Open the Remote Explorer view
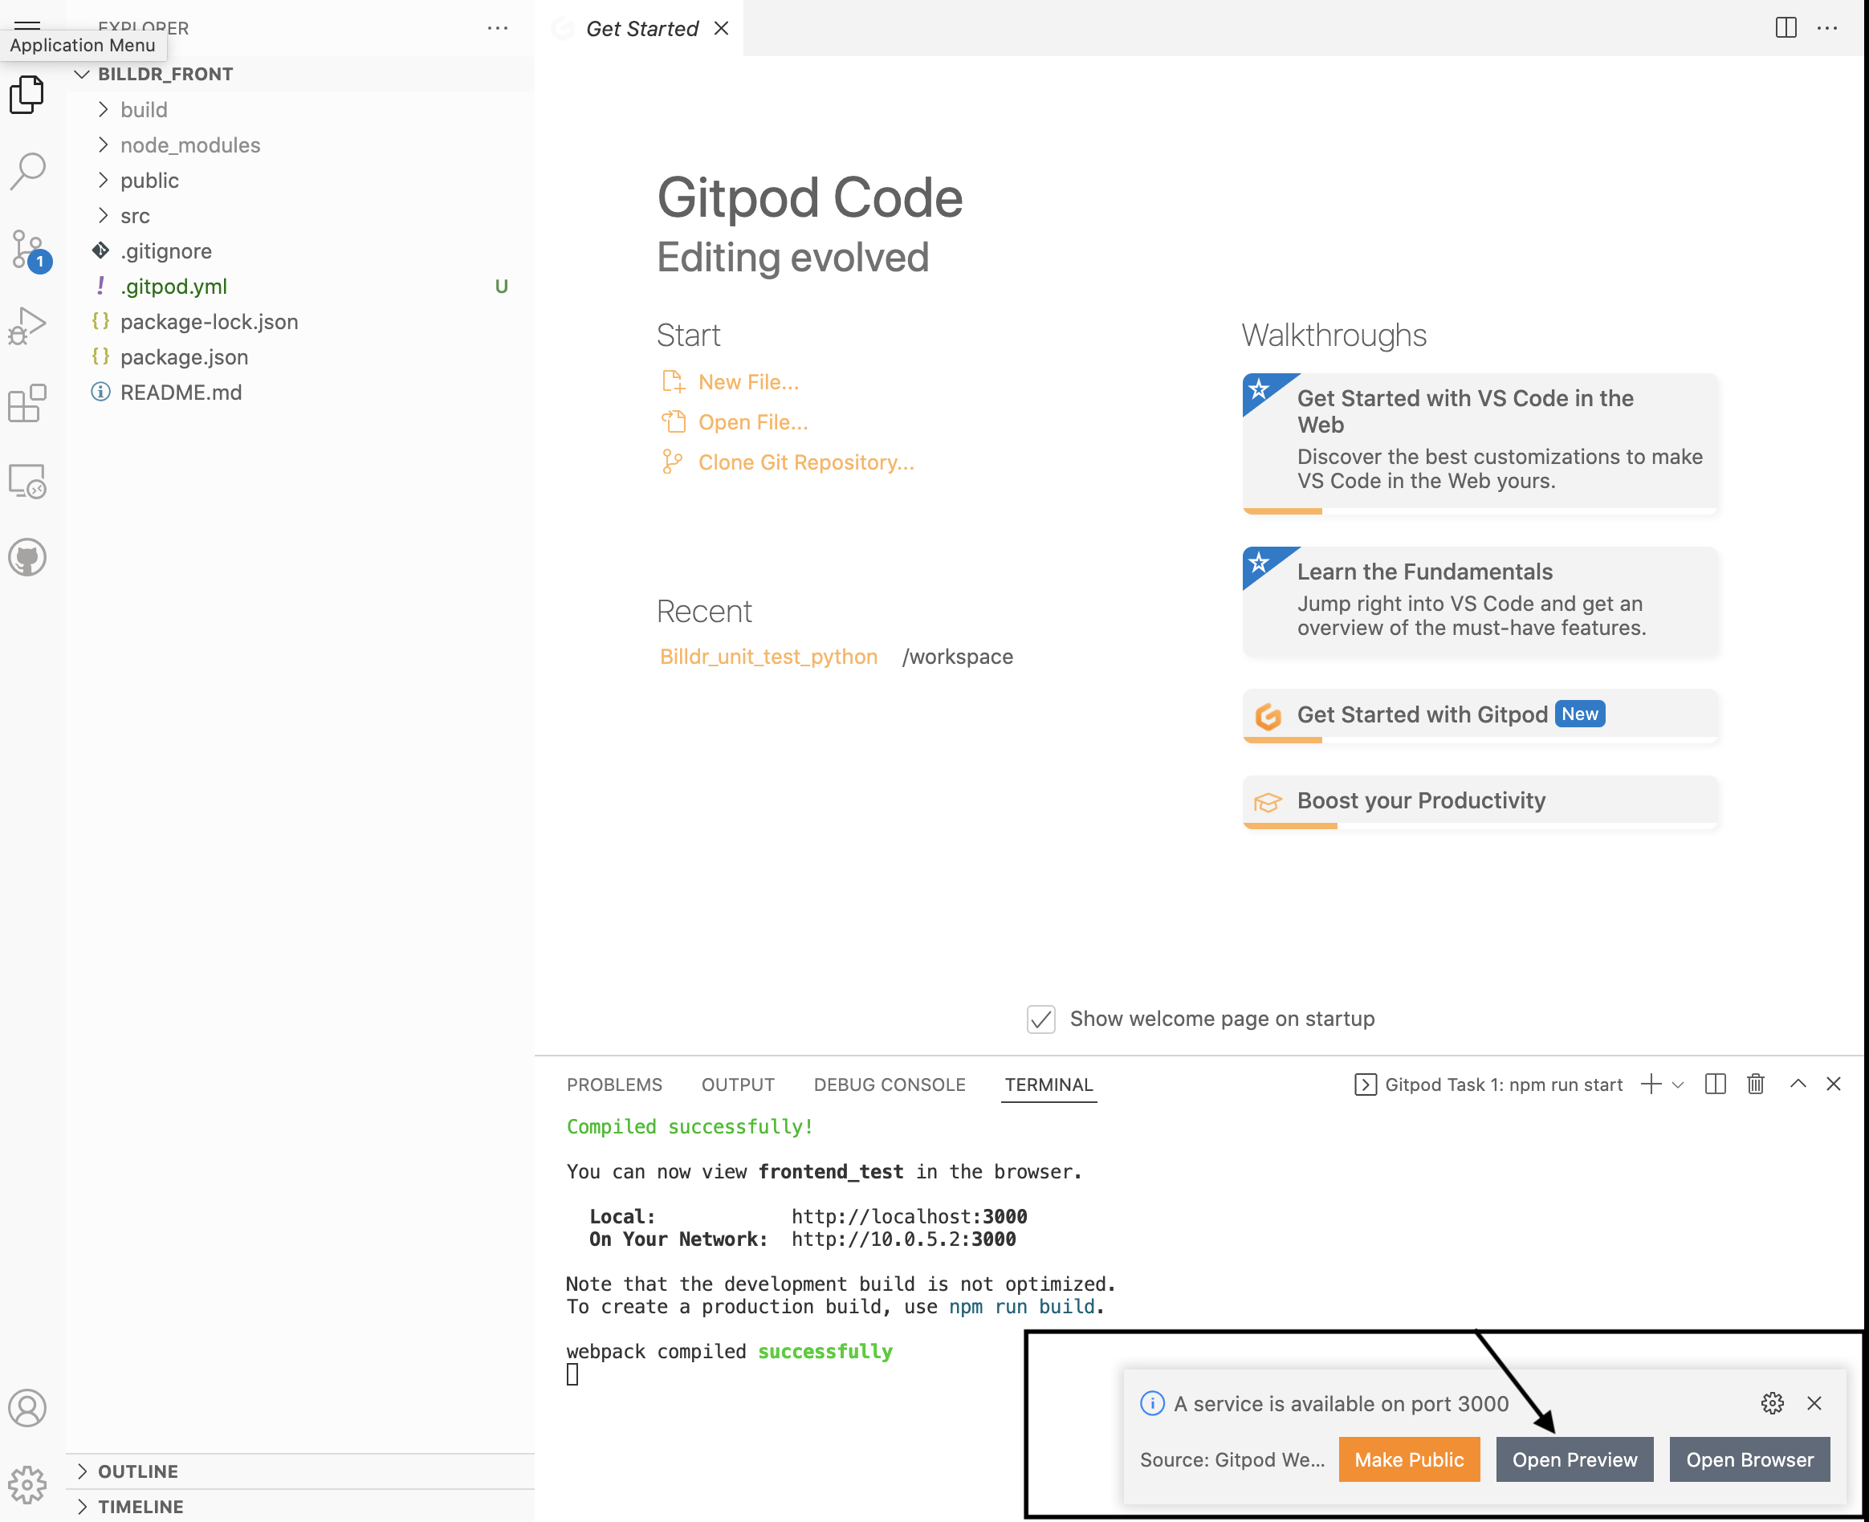The image size is (1869, 1522). coord(27,481)
